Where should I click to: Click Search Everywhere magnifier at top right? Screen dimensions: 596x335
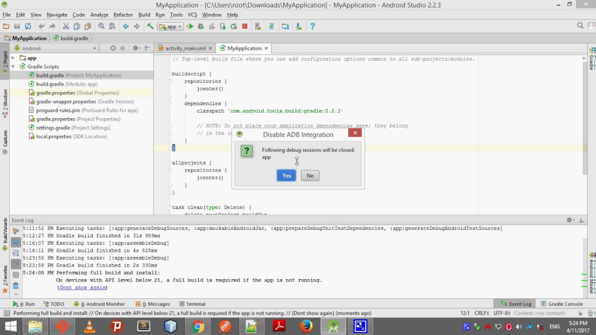pos(580,26)
